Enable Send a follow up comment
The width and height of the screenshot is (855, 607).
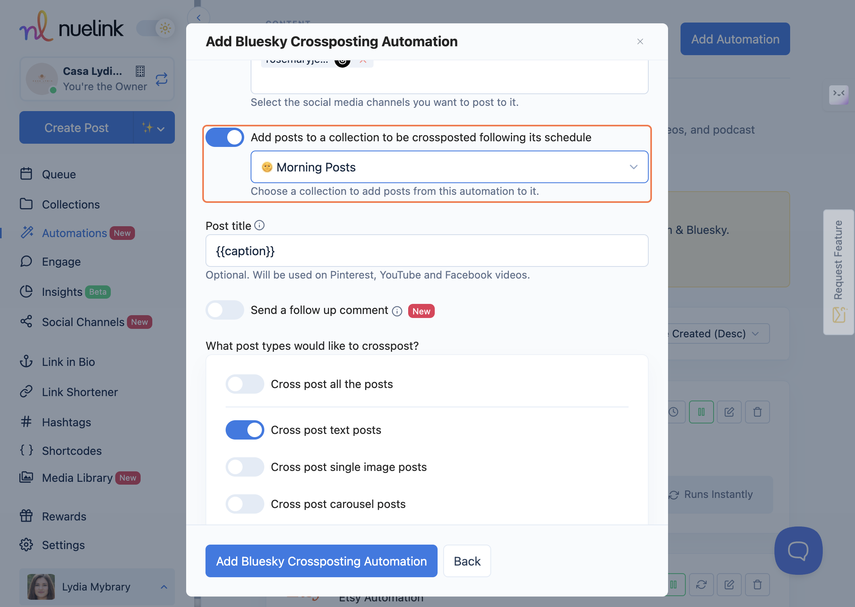click(224, 310)
